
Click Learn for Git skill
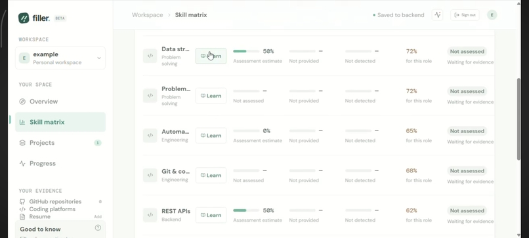(211, 175)
